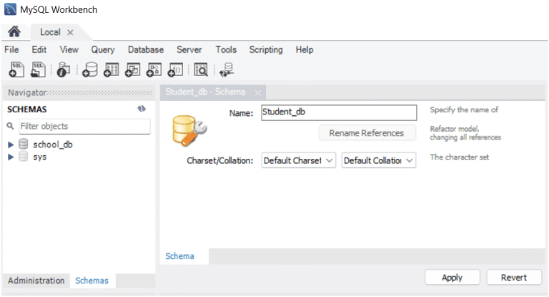Click 'The character set' description text
This screenshot has width=549, height=297.
click(x=460, y=157)
